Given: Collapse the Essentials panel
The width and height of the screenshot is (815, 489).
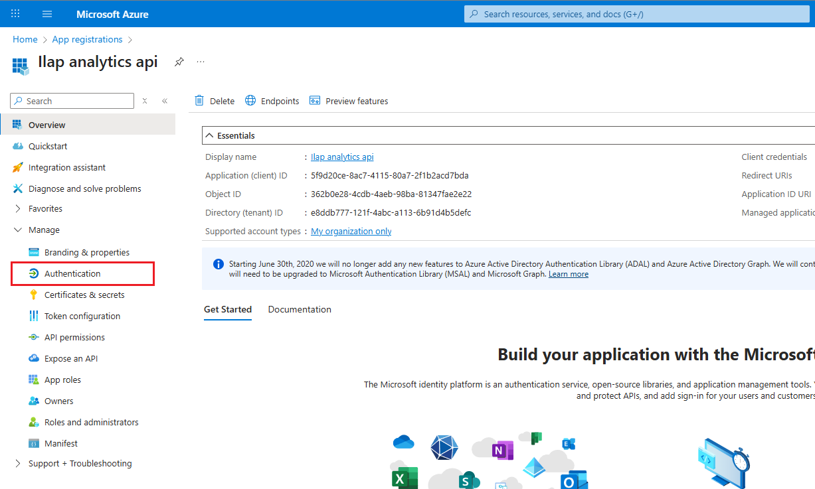Looking at the screenshot, I should (210, 135).
